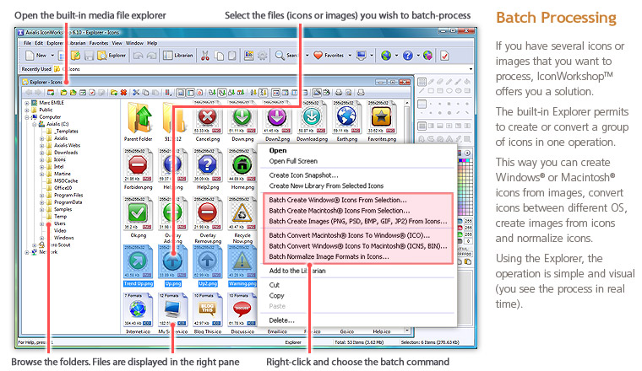642x371 pixels.
Task: Select the MSOCache folder in tree
Action: [66, 181]
